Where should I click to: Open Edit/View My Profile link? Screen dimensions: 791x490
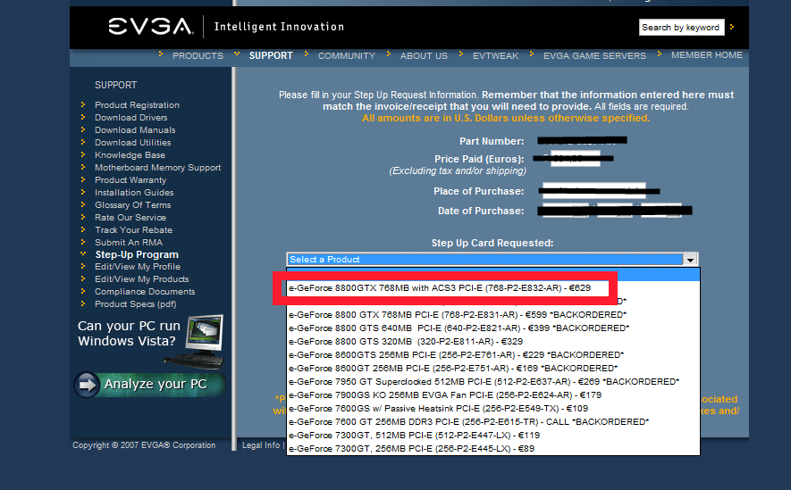click(138, 266)
